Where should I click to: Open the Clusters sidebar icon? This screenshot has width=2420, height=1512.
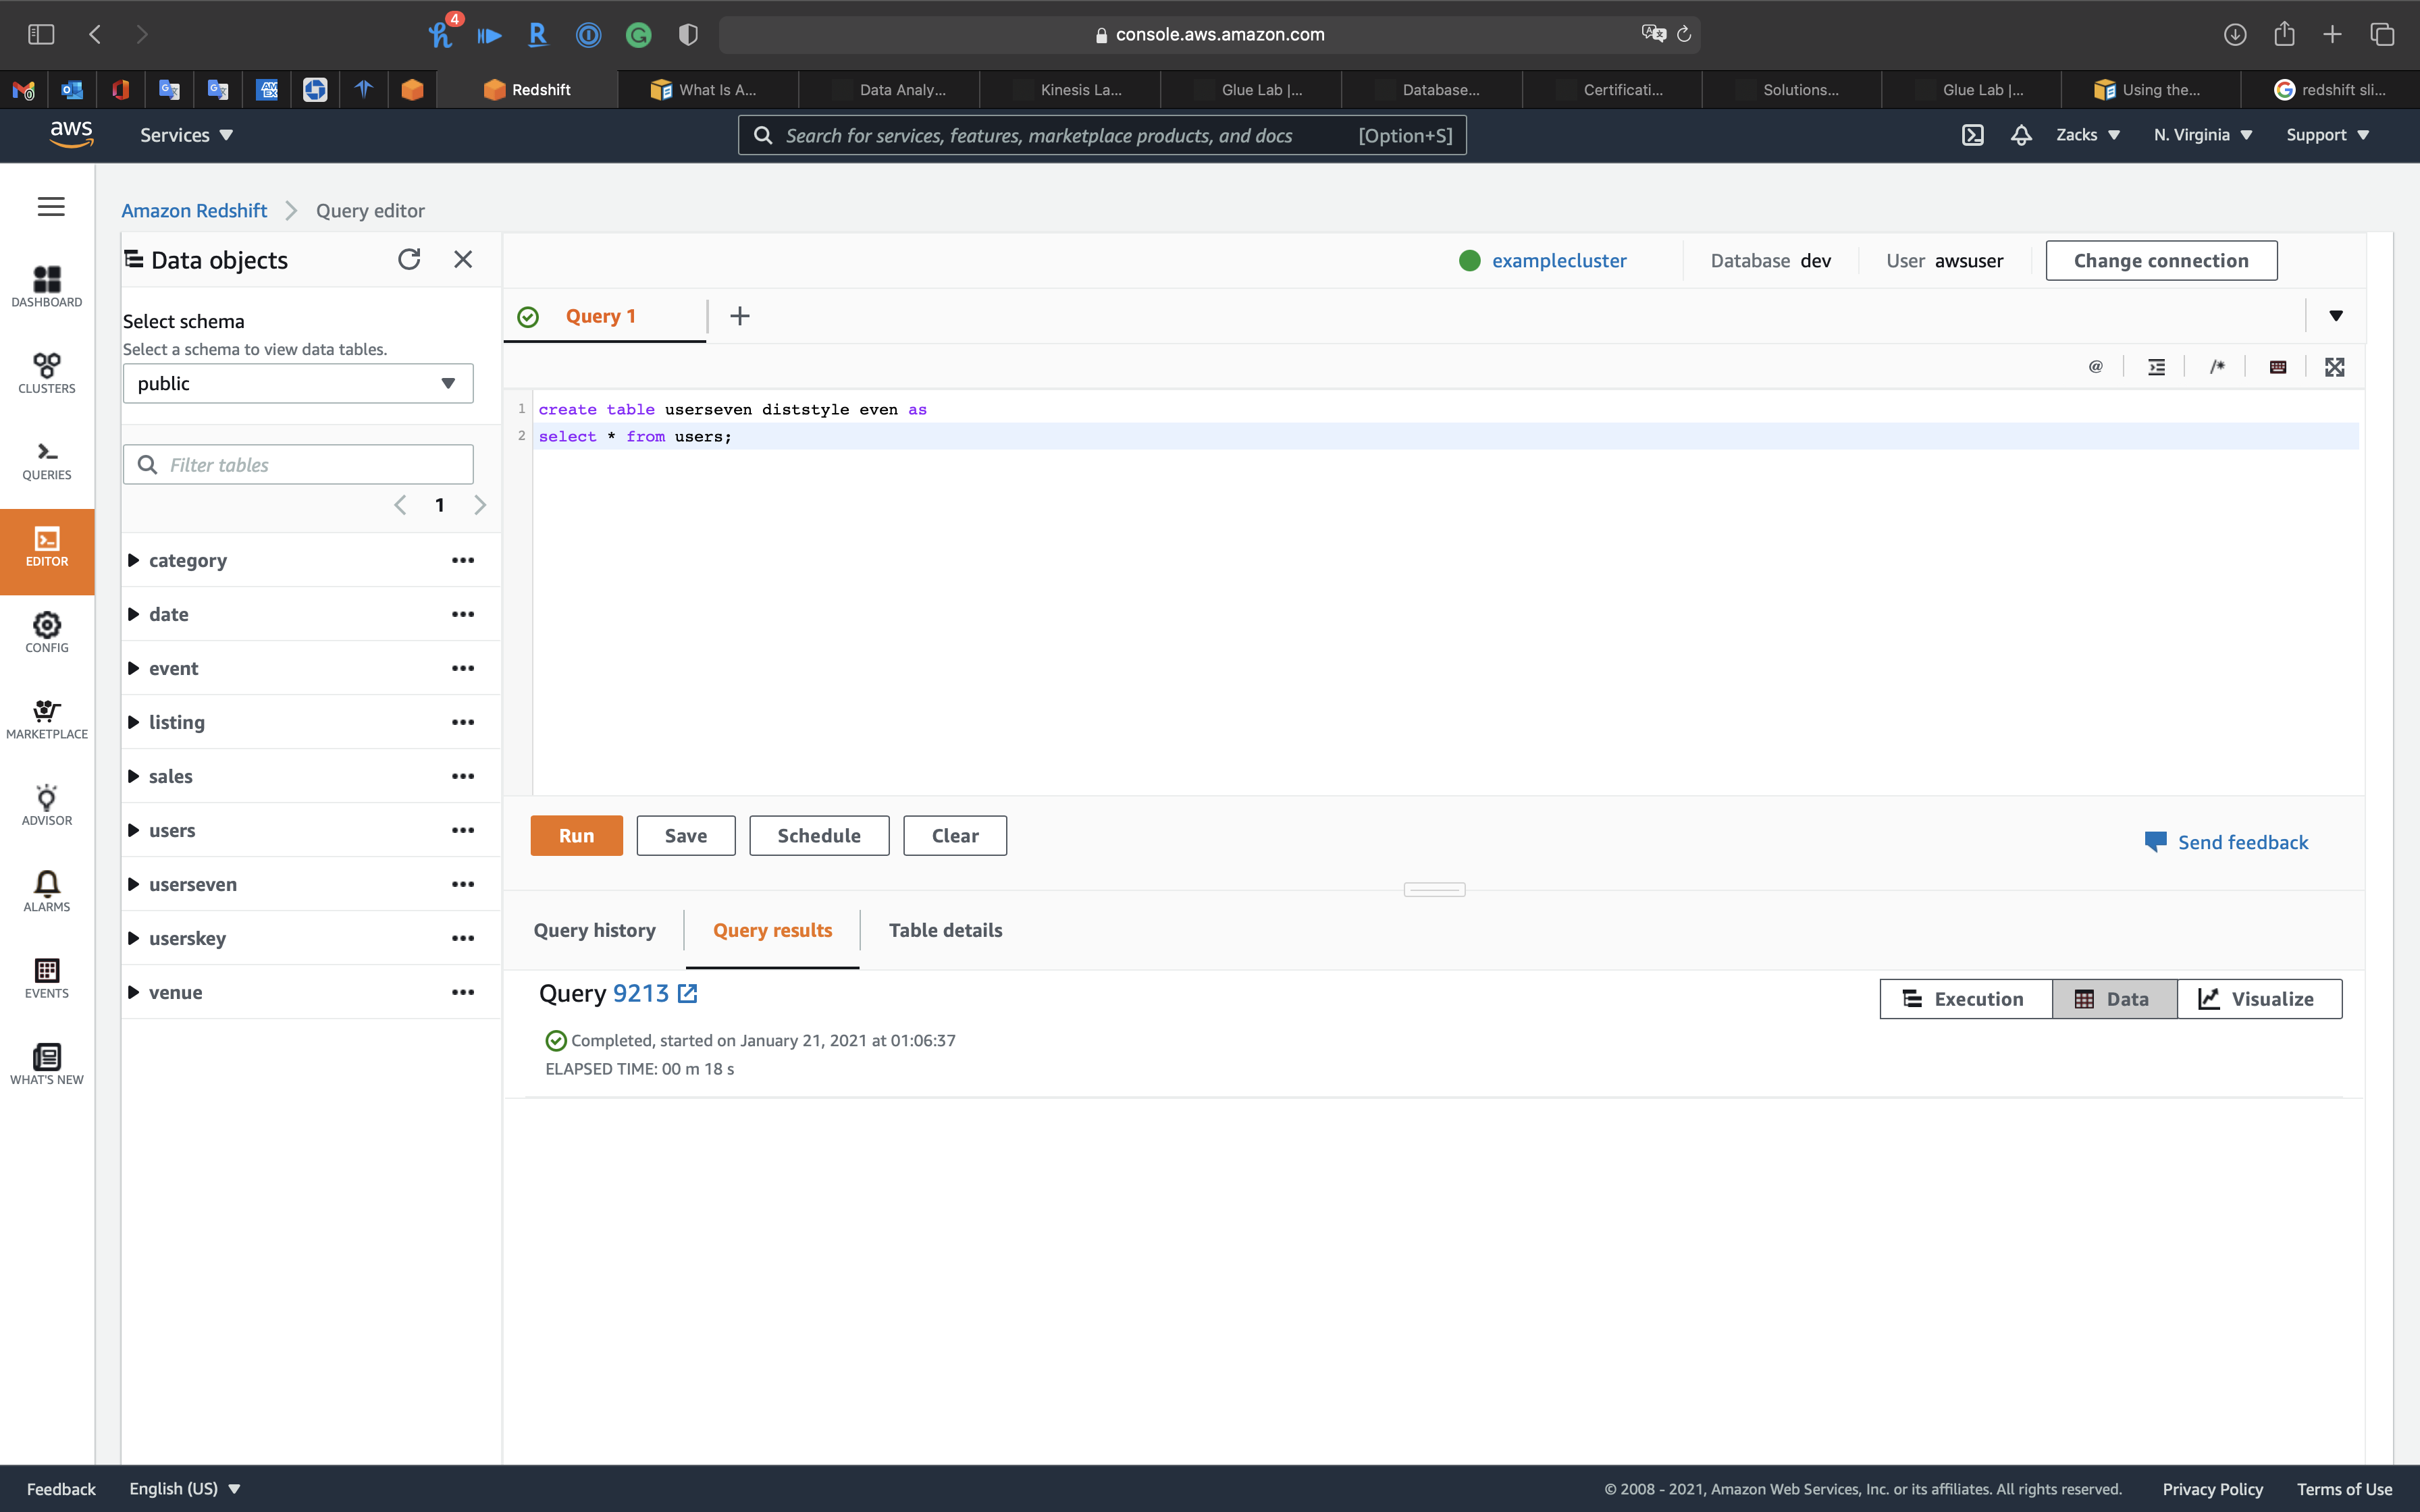pos(47,373)
